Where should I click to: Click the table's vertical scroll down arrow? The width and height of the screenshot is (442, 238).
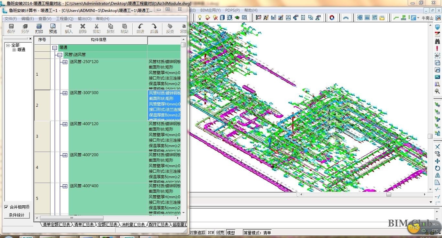coord(183,212)
